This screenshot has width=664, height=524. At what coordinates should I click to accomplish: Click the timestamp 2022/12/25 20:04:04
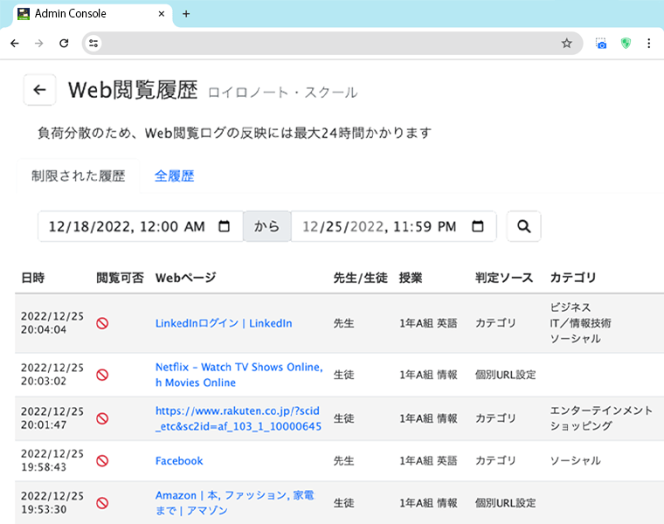pyautogui.click(x=52, y=323)
